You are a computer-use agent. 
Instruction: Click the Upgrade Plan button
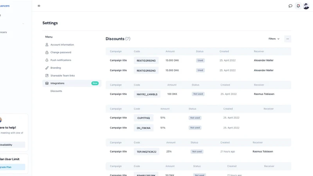point(12,167)
